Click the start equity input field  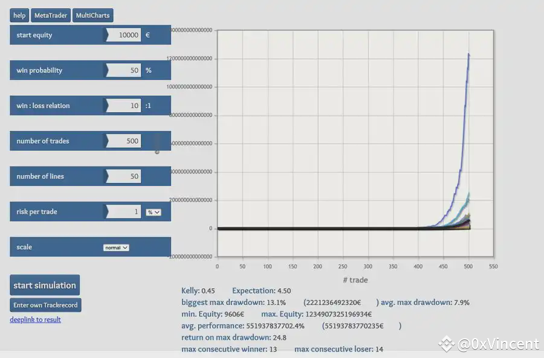(123, 35)
